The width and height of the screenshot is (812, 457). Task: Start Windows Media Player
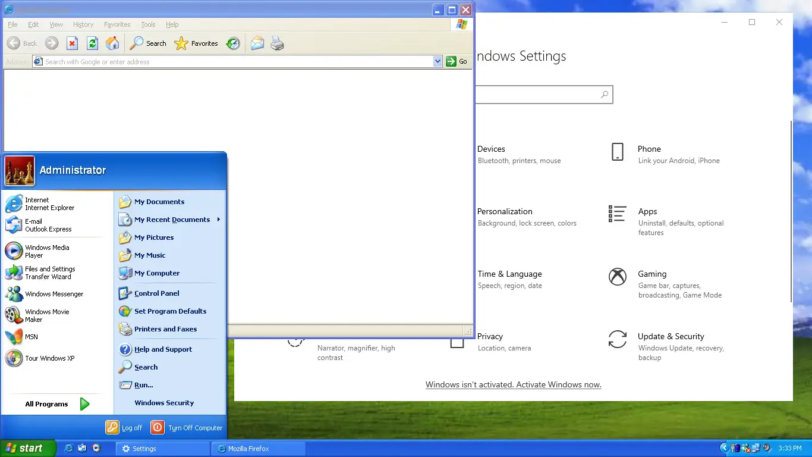(x=56, y=251)
